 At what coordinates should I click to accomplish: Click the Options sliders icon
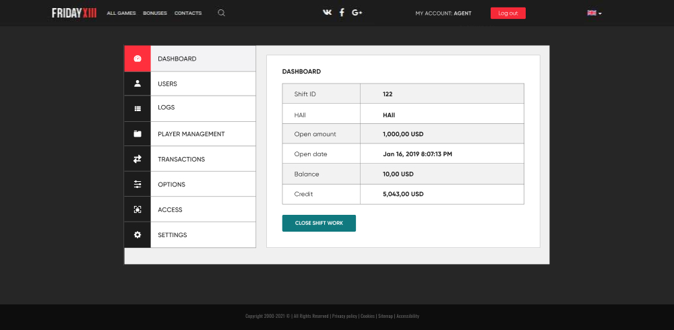point(137,185)
